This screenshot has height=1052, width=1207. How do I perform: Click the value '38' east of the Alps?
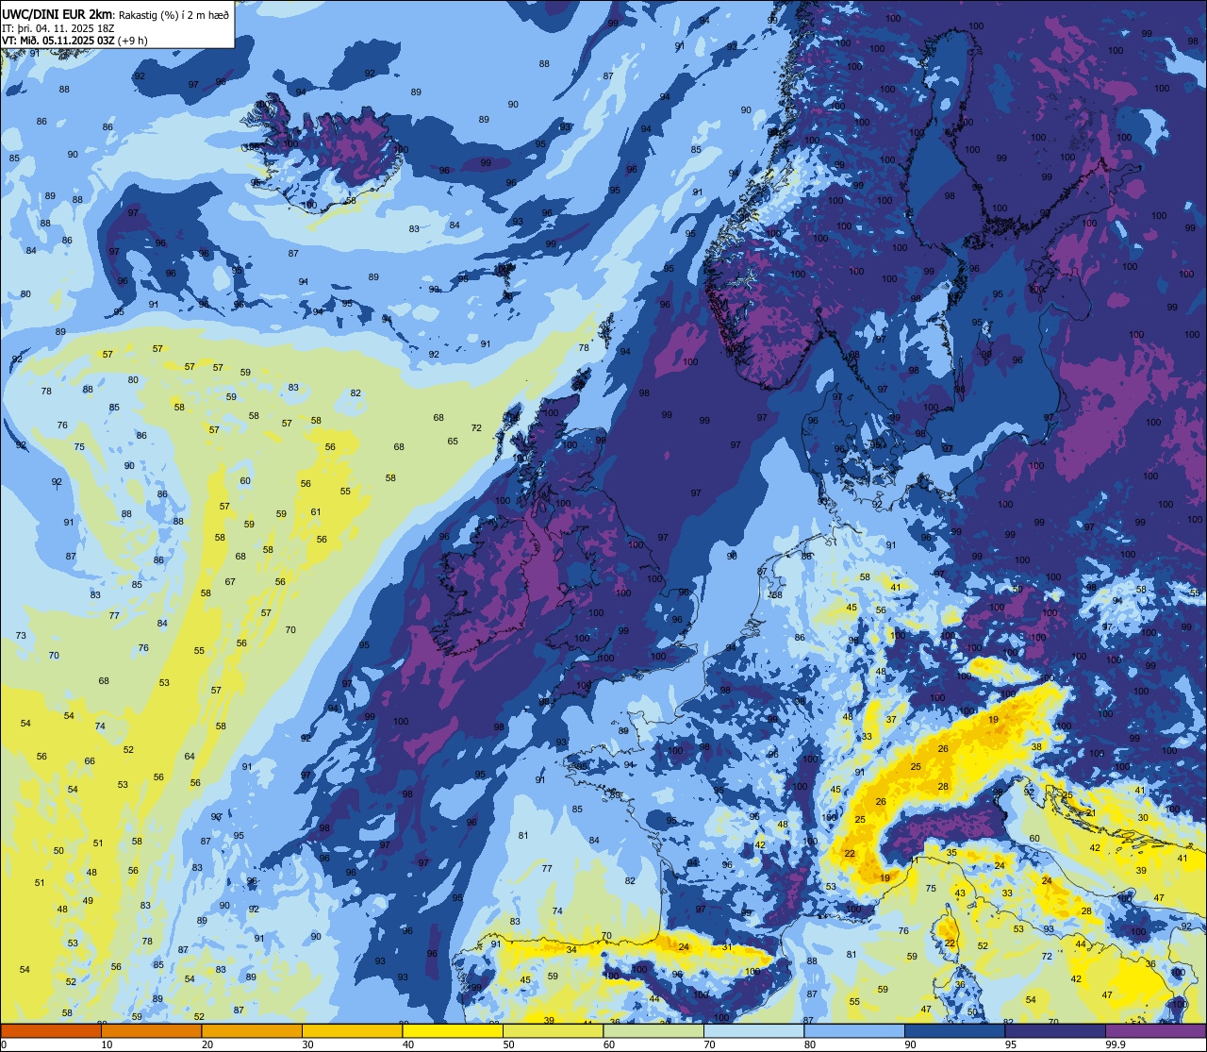click(1036, 746)
